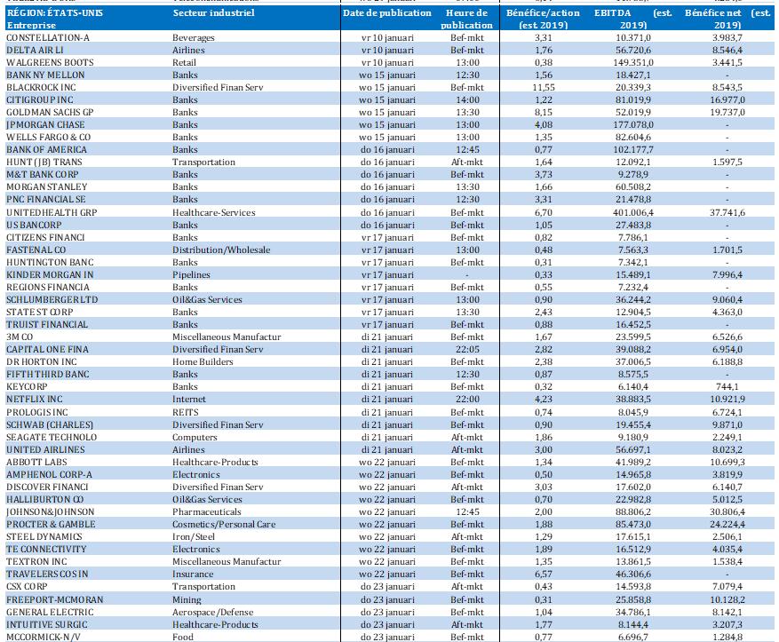The width and height of the screenshot is (779, 642).
Task: Click EBITDA value 401.006,4 for UnitedHealth
Action: tap(633, 212)
